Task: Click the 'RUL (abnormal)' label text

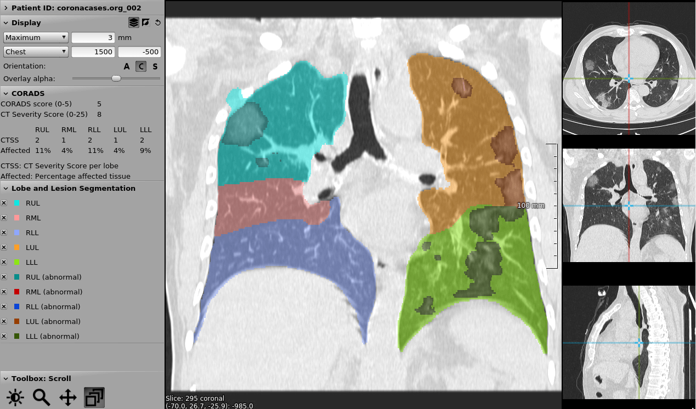Action: click(x=54, y=277)
